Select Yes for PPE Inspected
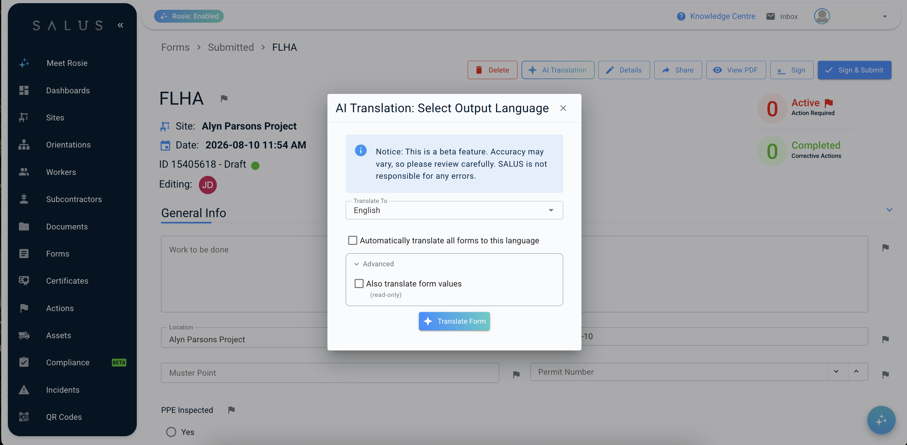 pyautogui.click(x=171, y=432)
